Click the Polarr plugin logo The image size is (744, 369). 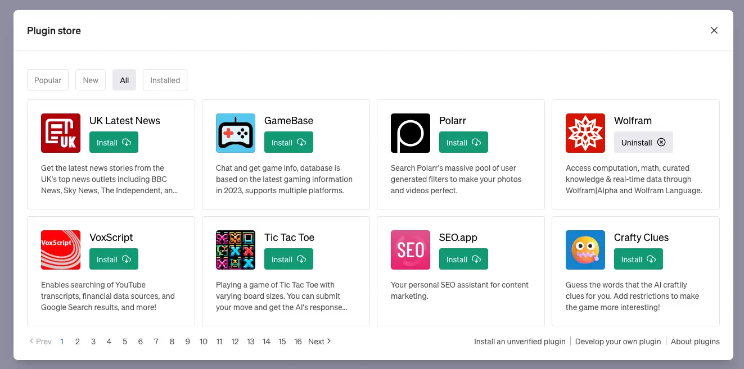(x=410, y=133)
